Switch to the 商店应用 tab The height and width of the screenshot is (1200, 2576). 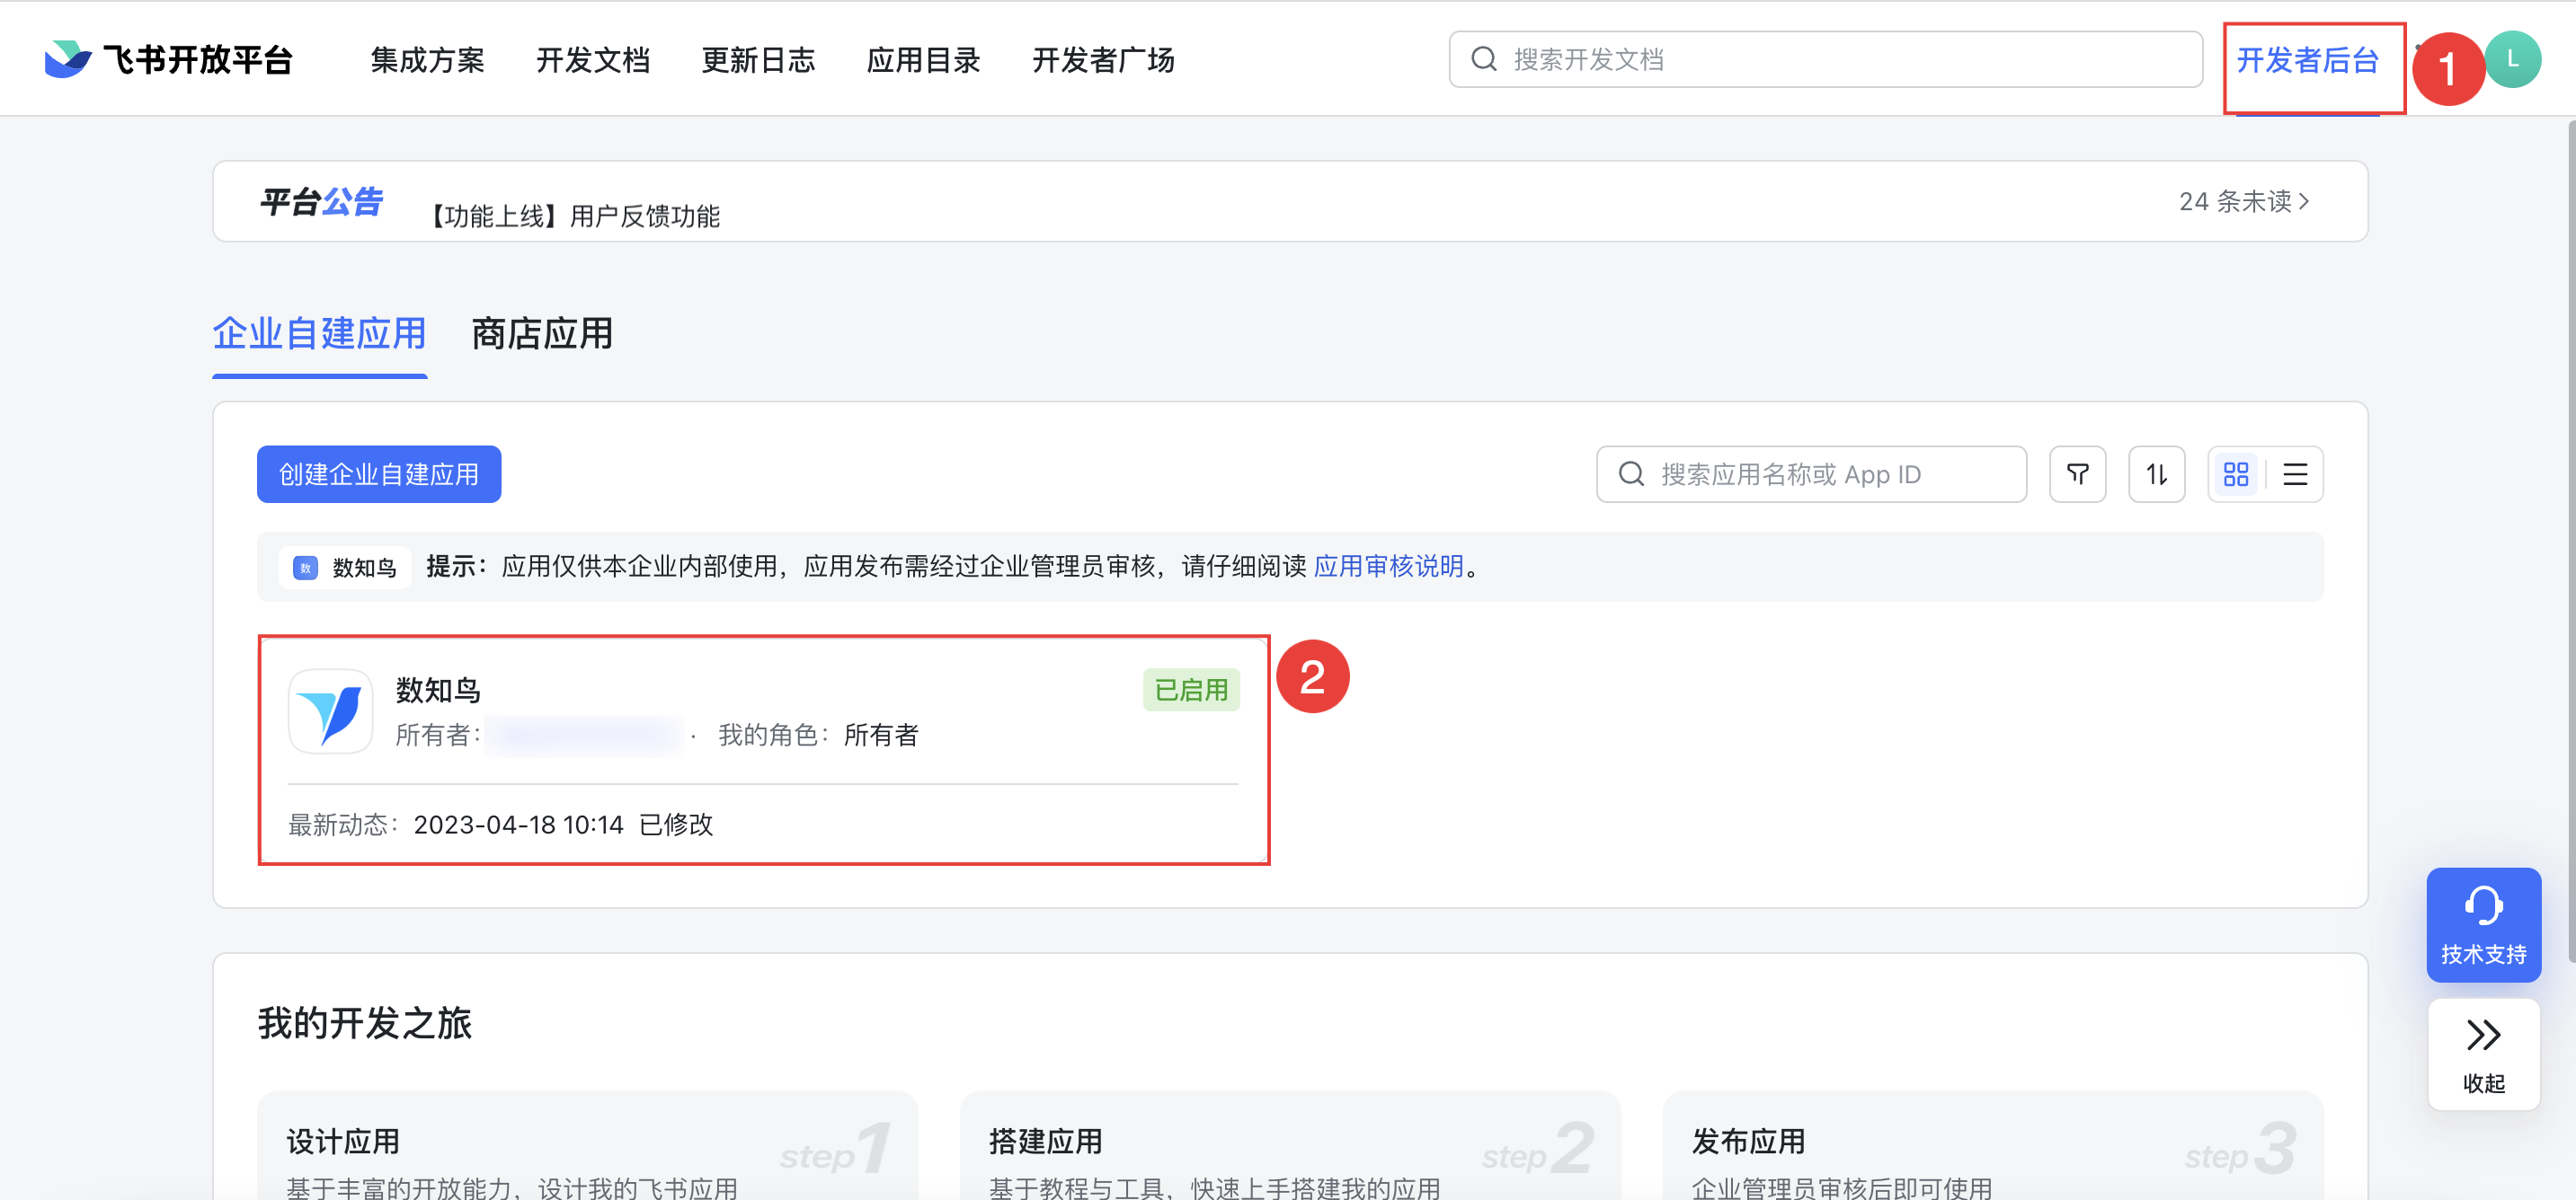click(x=541, y=334)
